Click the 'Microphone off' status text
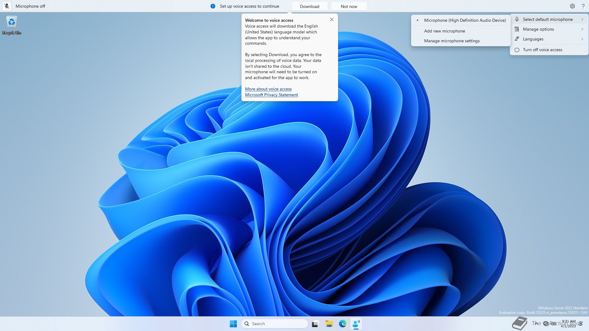The height and width of the screenshot is (331, 589). (30, 6)
